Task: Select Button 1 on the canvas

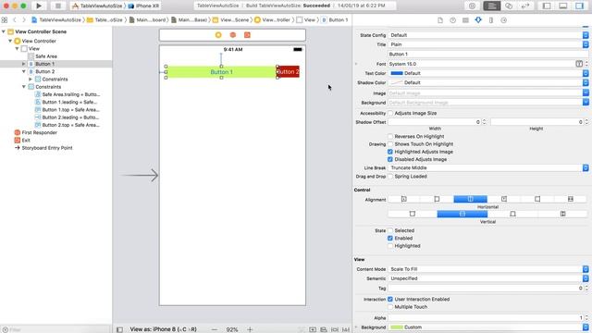Action: click(221, 72)
